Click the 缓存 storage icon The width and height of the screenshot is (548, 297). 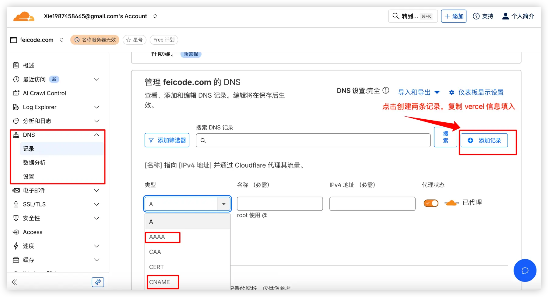[x=16, y=260]
